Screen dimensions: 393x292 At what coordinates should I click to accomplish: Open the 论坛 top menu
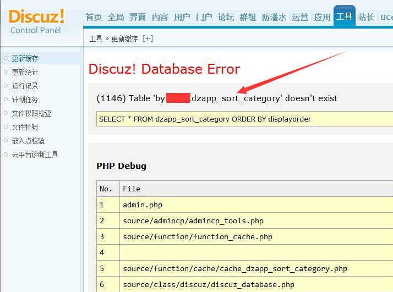[x=226, y=17]
